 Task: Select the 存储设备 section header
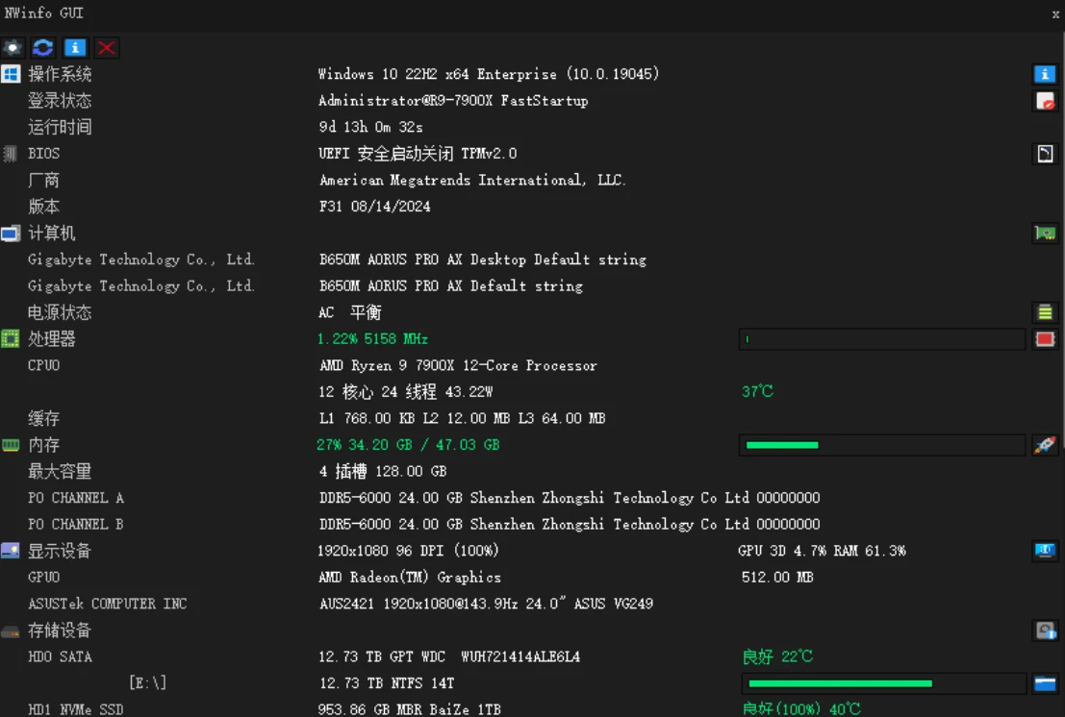click(x=59, y=630)
